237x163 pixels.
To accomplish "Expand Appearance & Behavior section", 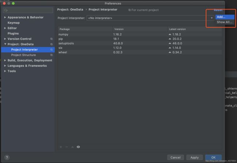I will pos(5,17).
